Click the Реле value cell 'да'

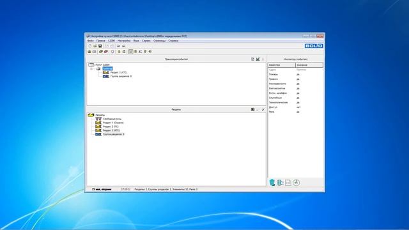click(298, 112)
